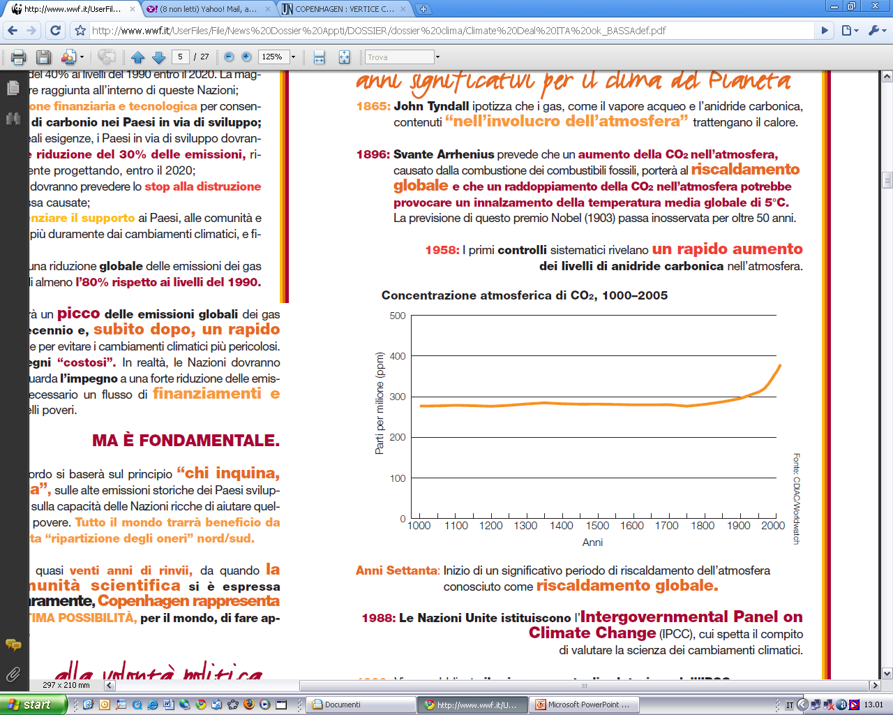Close the COPENHAGEN : VERTICE tab
This screenshot has height=715, width=893.
point(403,9)
